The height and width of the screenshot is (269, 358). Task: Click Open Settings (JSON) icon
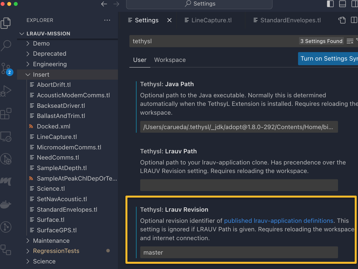tap(342, 20)
